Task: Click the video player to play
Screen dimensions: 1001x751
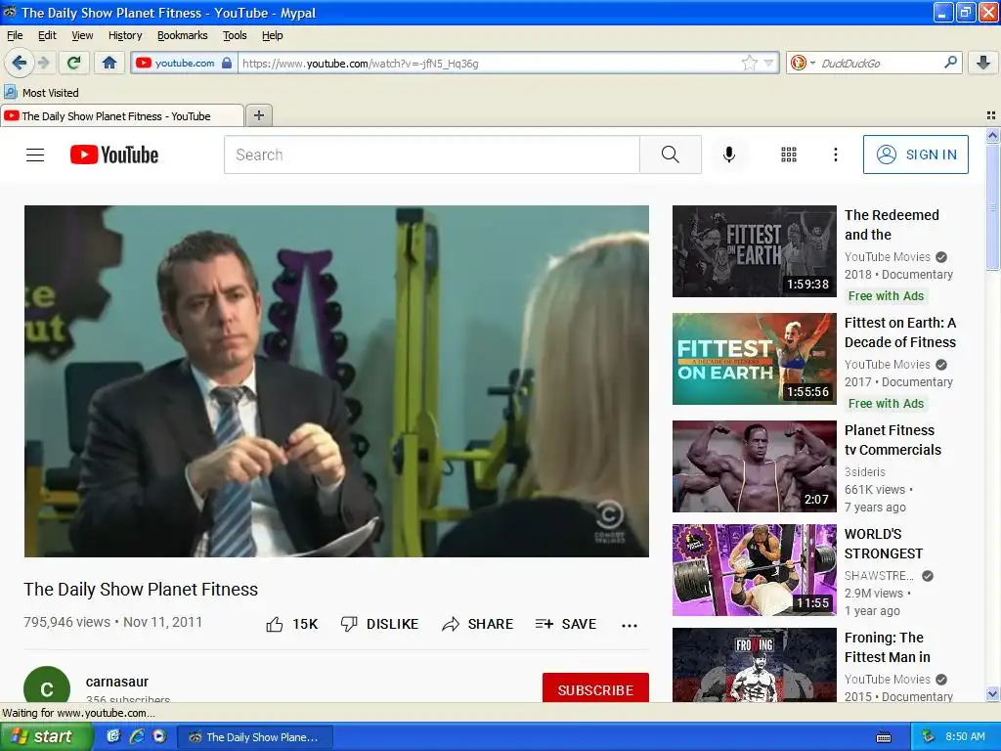Action: pyautogui.click(x=336, y=380)
